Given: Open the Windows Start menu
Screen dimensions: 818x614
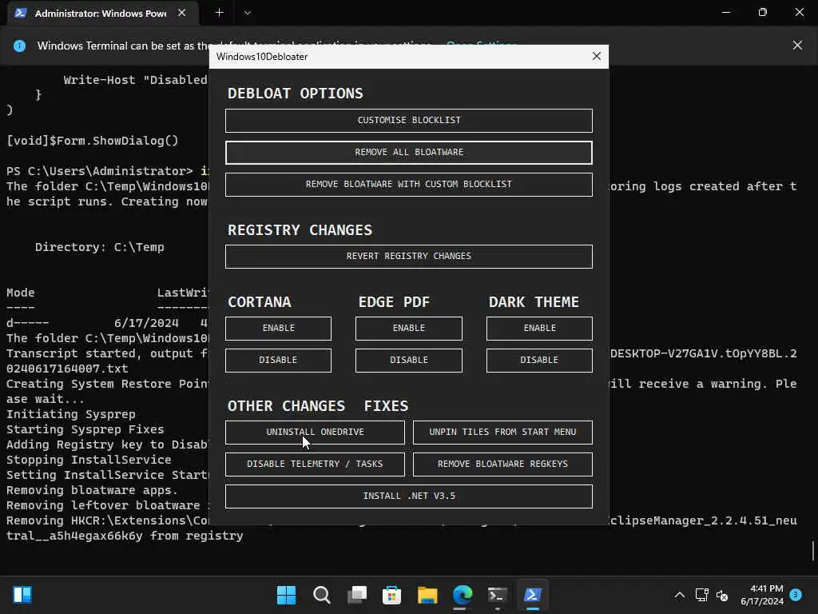Looking at the screenshot, I should click(x=286, y=595).
